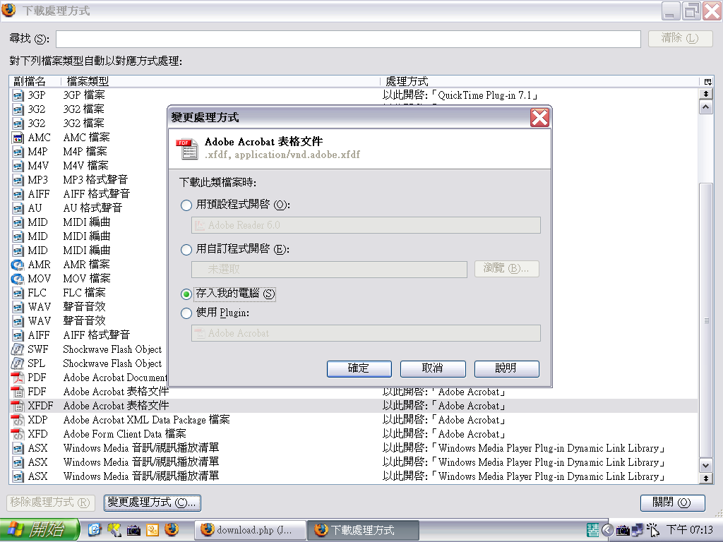Screen dimensions: 723x542
Task: Sort by 檔案類型 column header
Action: (221, 82)
